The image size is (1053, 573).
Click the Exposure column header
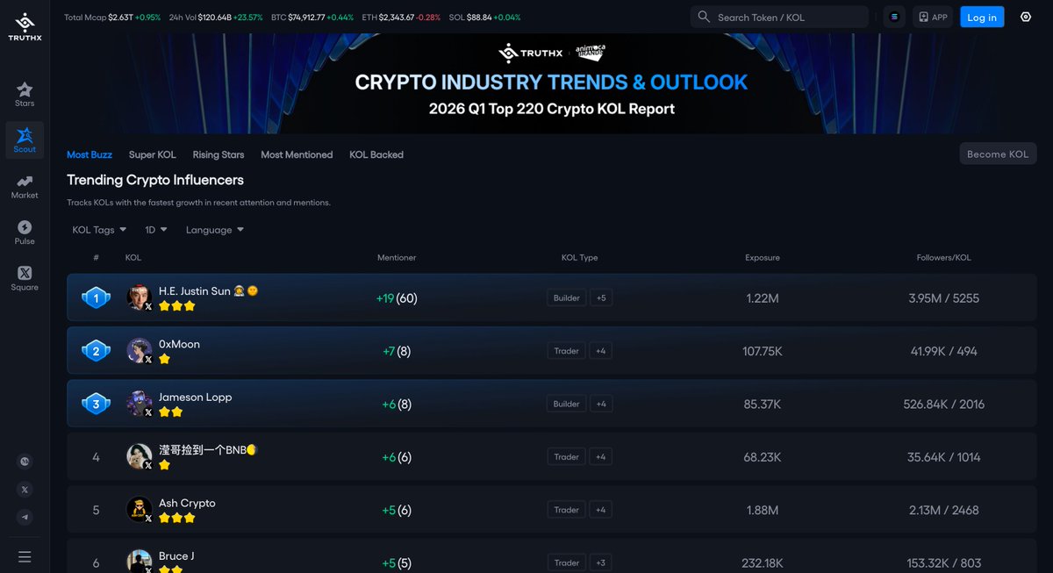coord(763,258)
